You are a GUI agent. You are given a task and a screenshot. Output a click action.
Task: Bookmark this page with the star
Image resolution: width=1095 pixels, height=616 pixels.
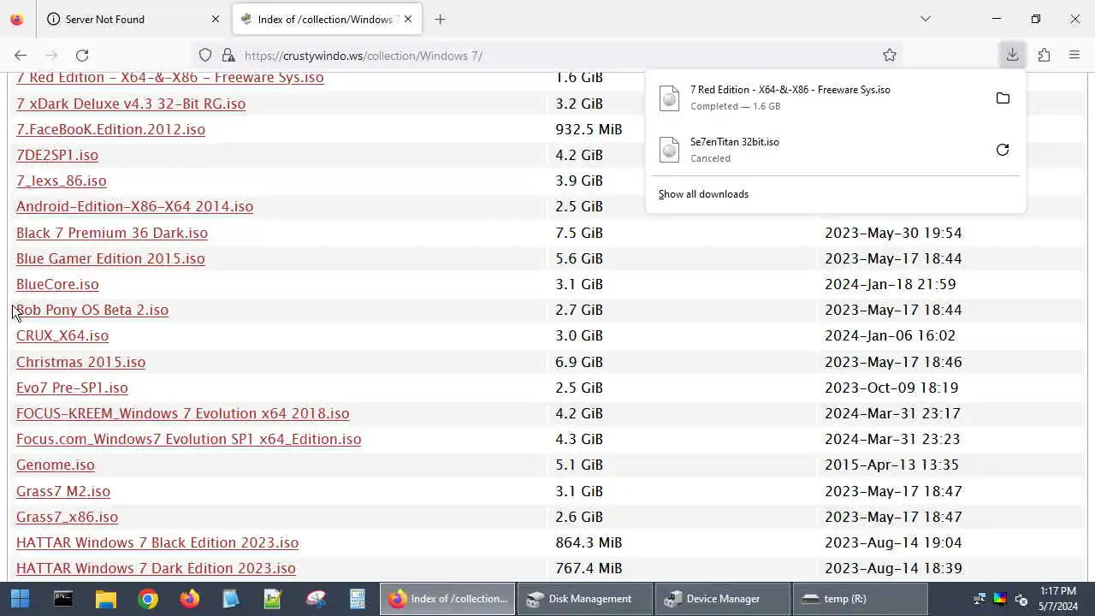click(890, 56)
